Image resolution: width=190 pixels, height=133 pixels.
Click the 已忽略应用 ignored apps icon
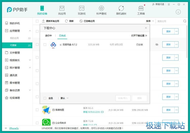81,21
